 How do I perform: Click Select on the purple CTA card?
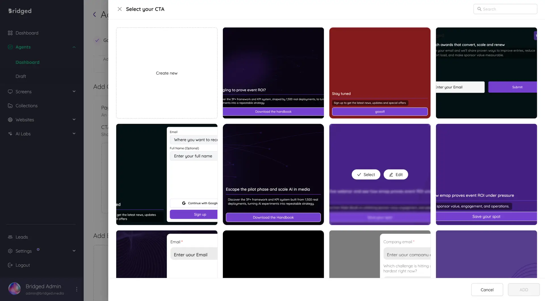point(366,174)
